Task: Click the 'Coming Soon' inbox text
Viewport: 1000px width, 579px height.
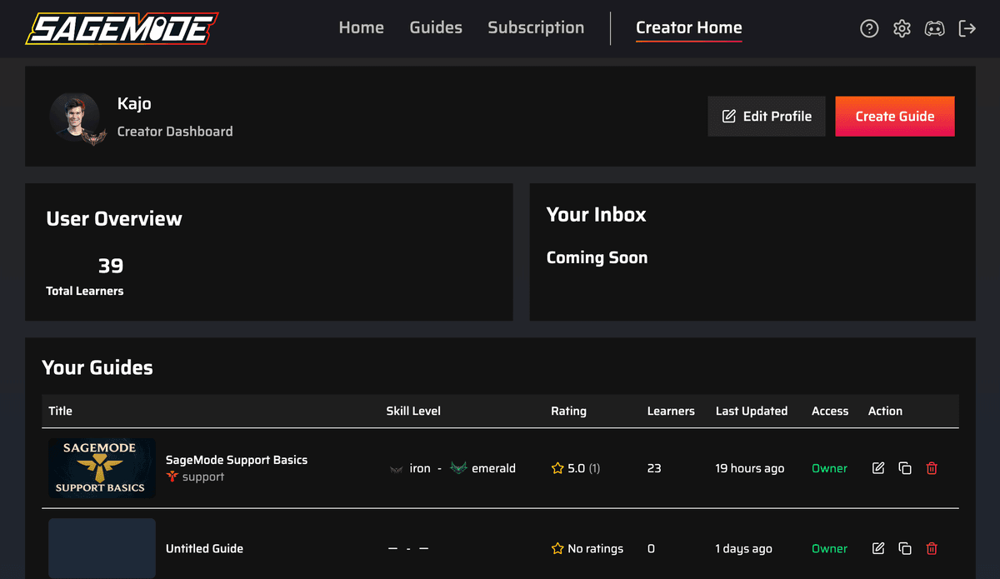Action: coord(597,257)
